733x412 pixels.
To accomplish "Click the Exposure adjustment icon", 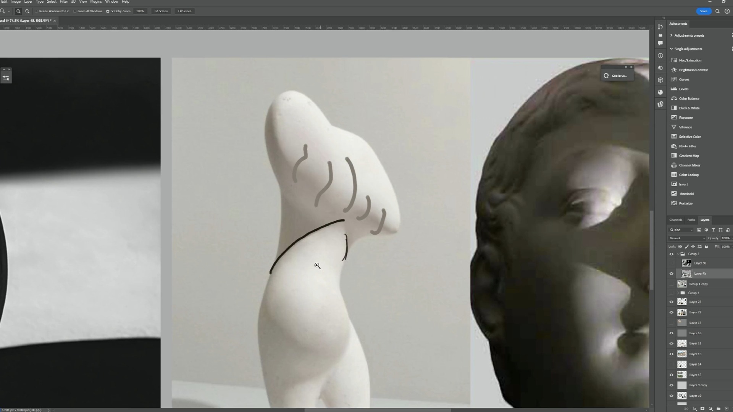I will click(674, 117).
